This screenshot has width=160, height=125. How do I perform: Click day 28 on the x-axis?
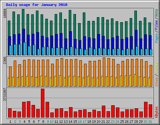136,122
